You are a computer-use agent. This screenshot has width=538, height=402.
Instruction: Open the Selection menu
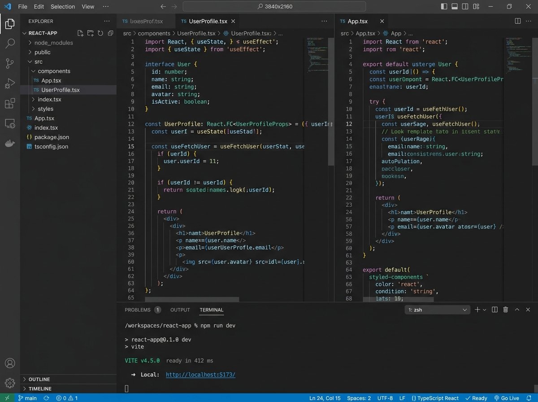[x=63, y=7]
